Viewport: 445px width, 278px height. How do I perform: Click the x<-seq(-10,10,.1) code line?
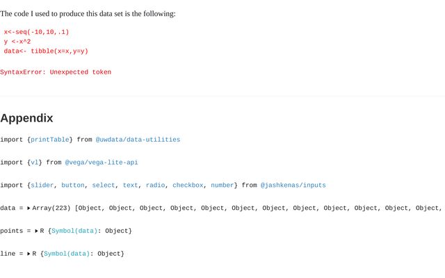click(x=36, y=32)
